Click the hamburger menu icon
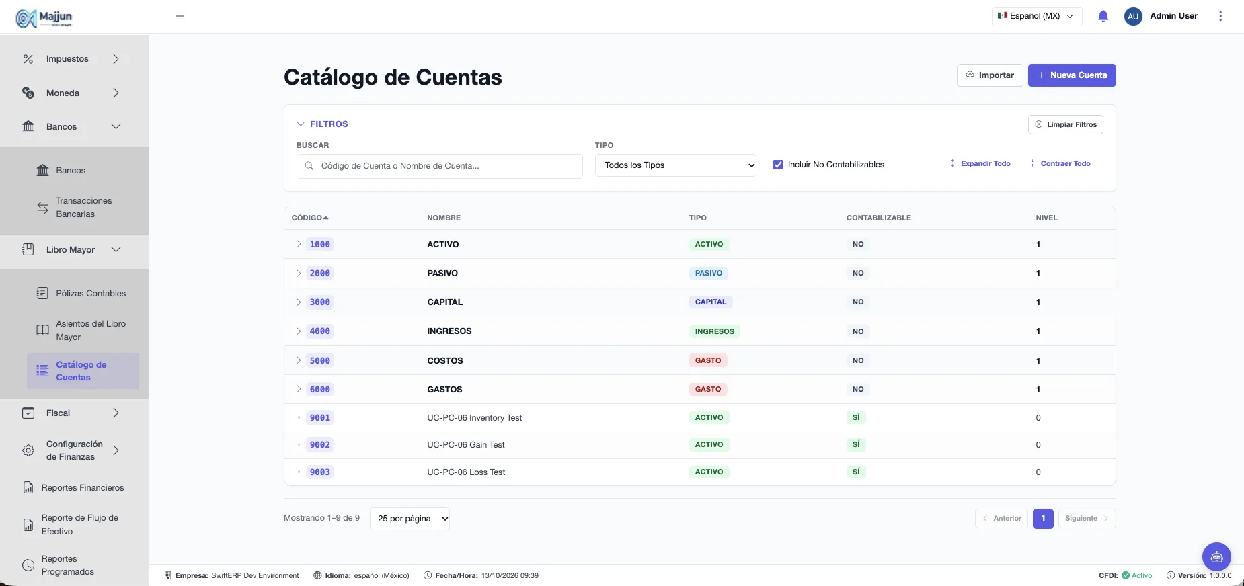This screenshot has height=586, width=1244. pos(180,16)
